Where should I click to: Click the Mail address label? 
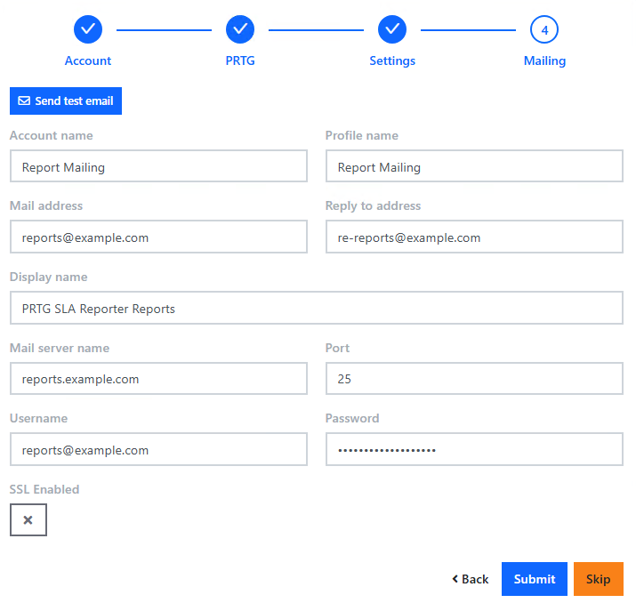point(46,205)
